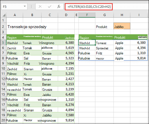Click the formula bar three-dot divider
Screen dimensions: 149x124
point(31,7)
